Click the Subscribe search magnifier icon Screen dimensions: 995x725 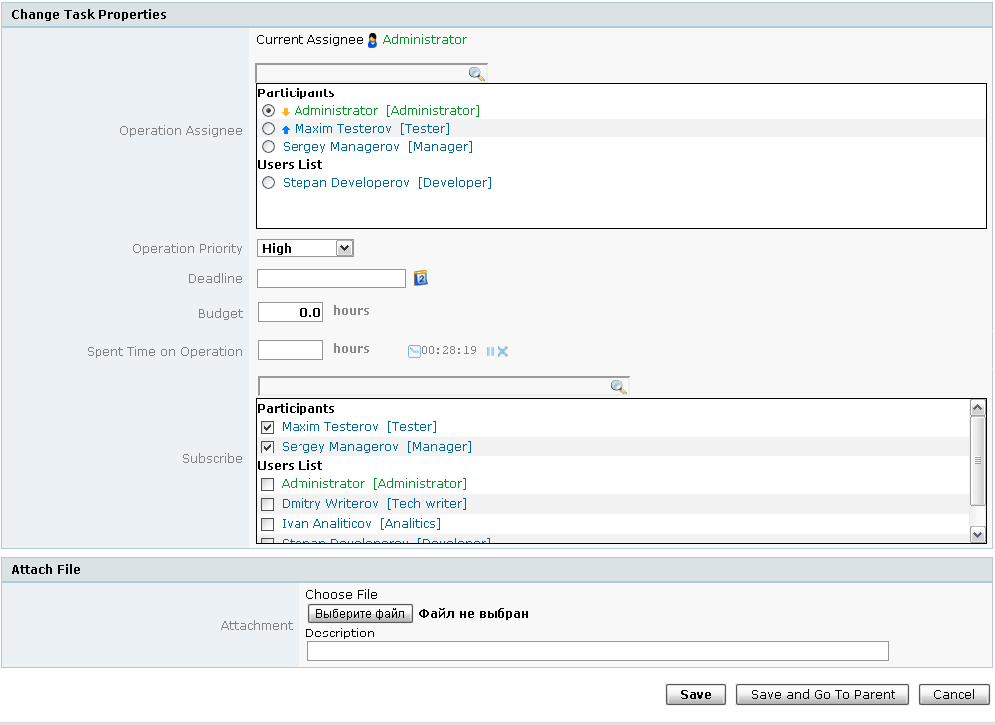[618, 387]
